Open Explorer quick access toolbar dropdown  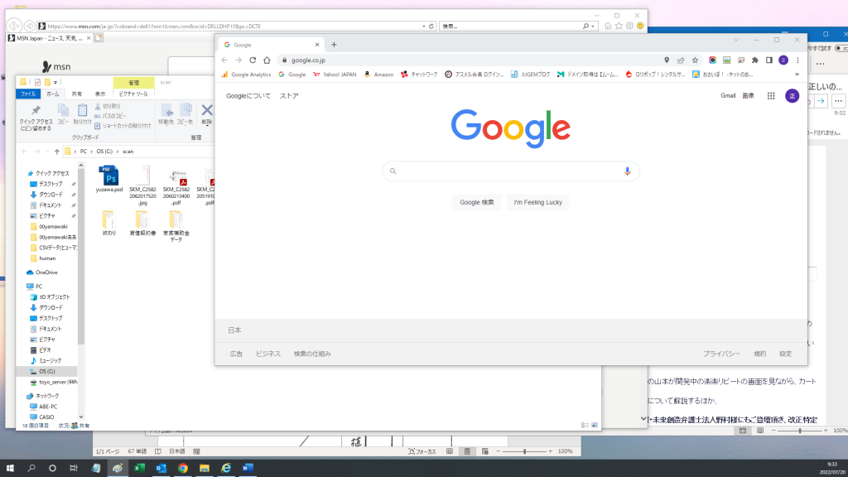(x=55, y=82)
